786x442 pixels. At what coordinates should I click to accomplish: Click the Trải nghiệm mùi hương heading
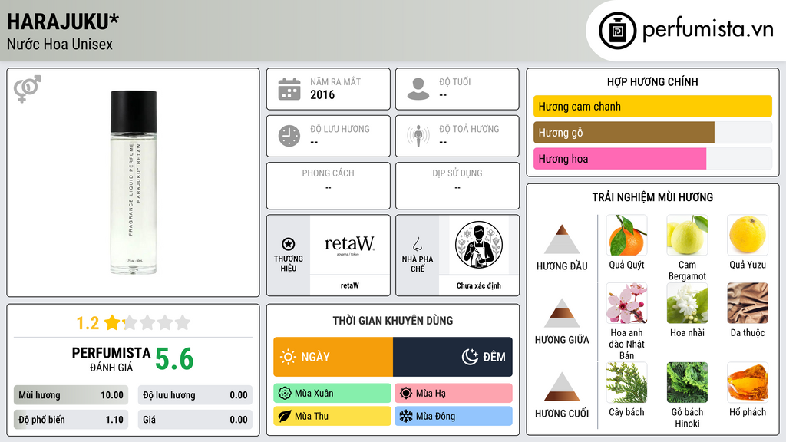(652, 197)
